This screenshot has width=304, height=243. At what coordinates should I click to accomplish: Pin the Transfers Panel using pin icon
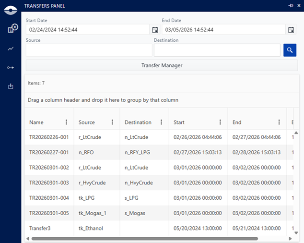(x=291, y=6)
